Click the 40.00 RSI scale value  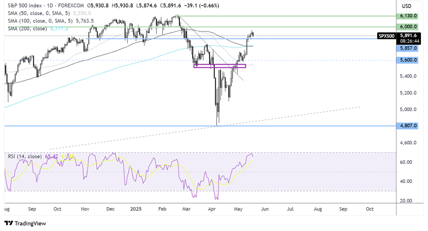[x=407, y=181]
